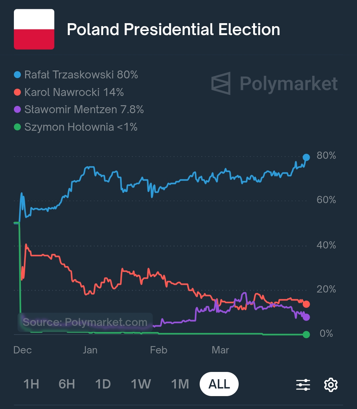Open the chart settings gear icon

[331, 385]
